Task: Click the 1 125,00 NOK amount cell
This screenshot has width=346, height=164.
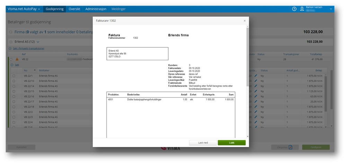Action: [315, 91]
